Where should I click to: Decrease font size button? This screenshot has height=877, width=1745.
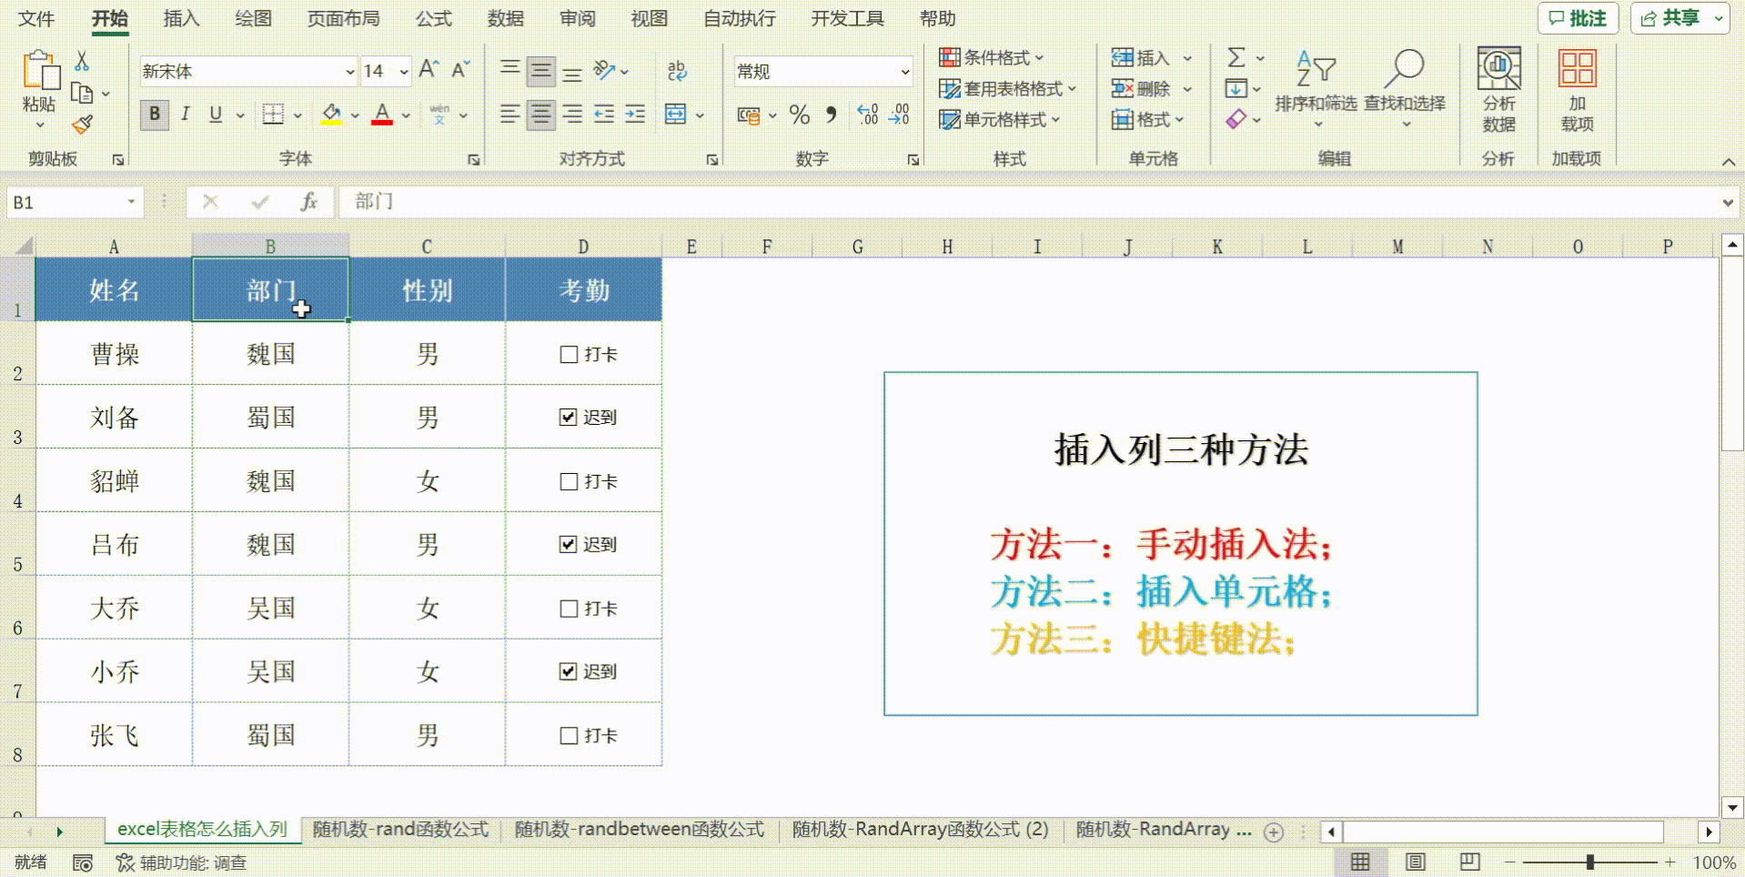(460, 70)
